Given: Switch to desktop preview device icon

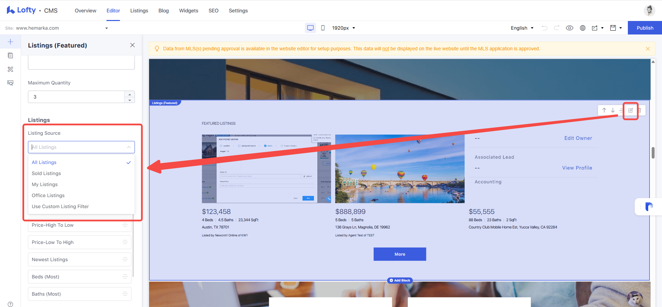Looking at the screenshot, I should click(x=310, y=28).
